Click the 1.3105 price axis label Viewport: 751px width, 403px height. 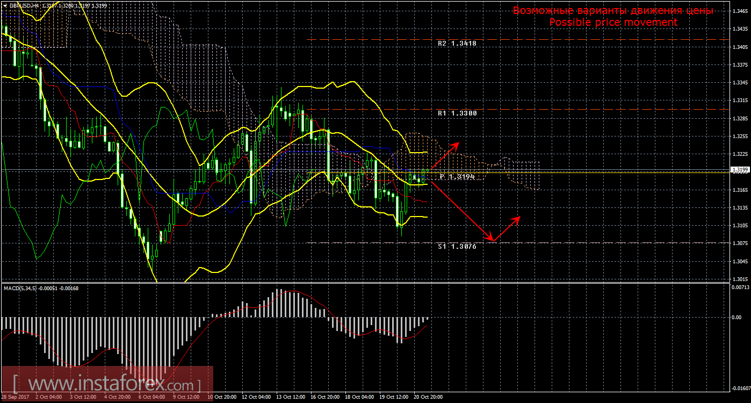point(740,225)
